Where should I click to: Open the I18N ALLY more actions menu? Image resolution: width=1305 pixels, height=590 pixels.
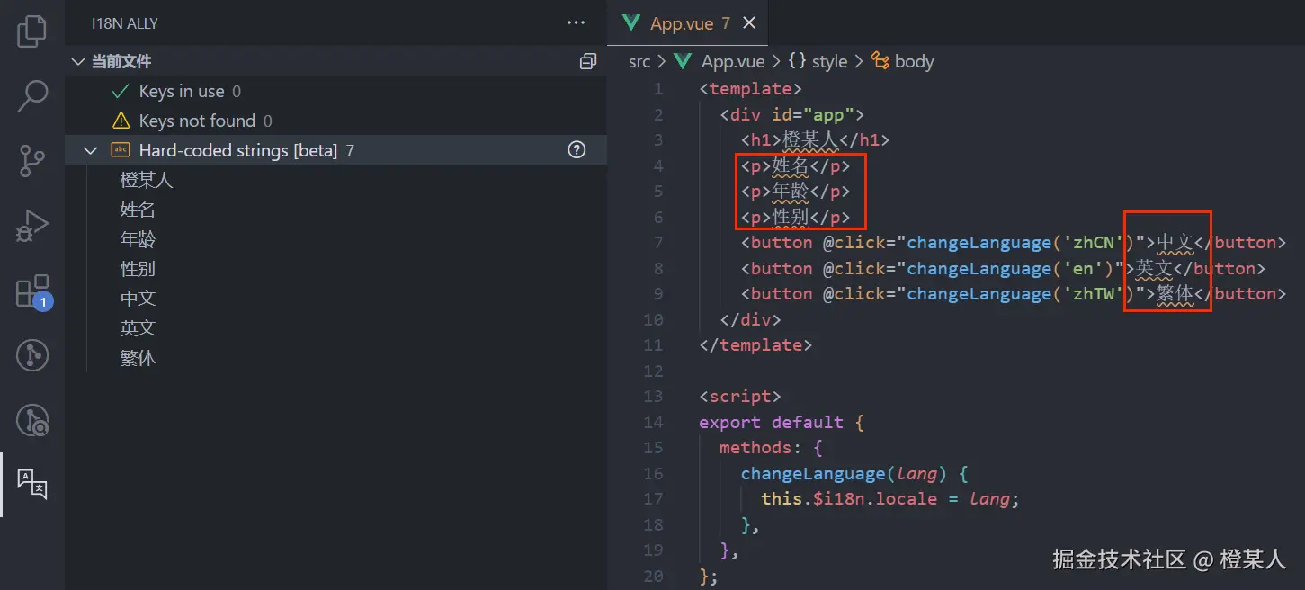click(x=576, y=23)
